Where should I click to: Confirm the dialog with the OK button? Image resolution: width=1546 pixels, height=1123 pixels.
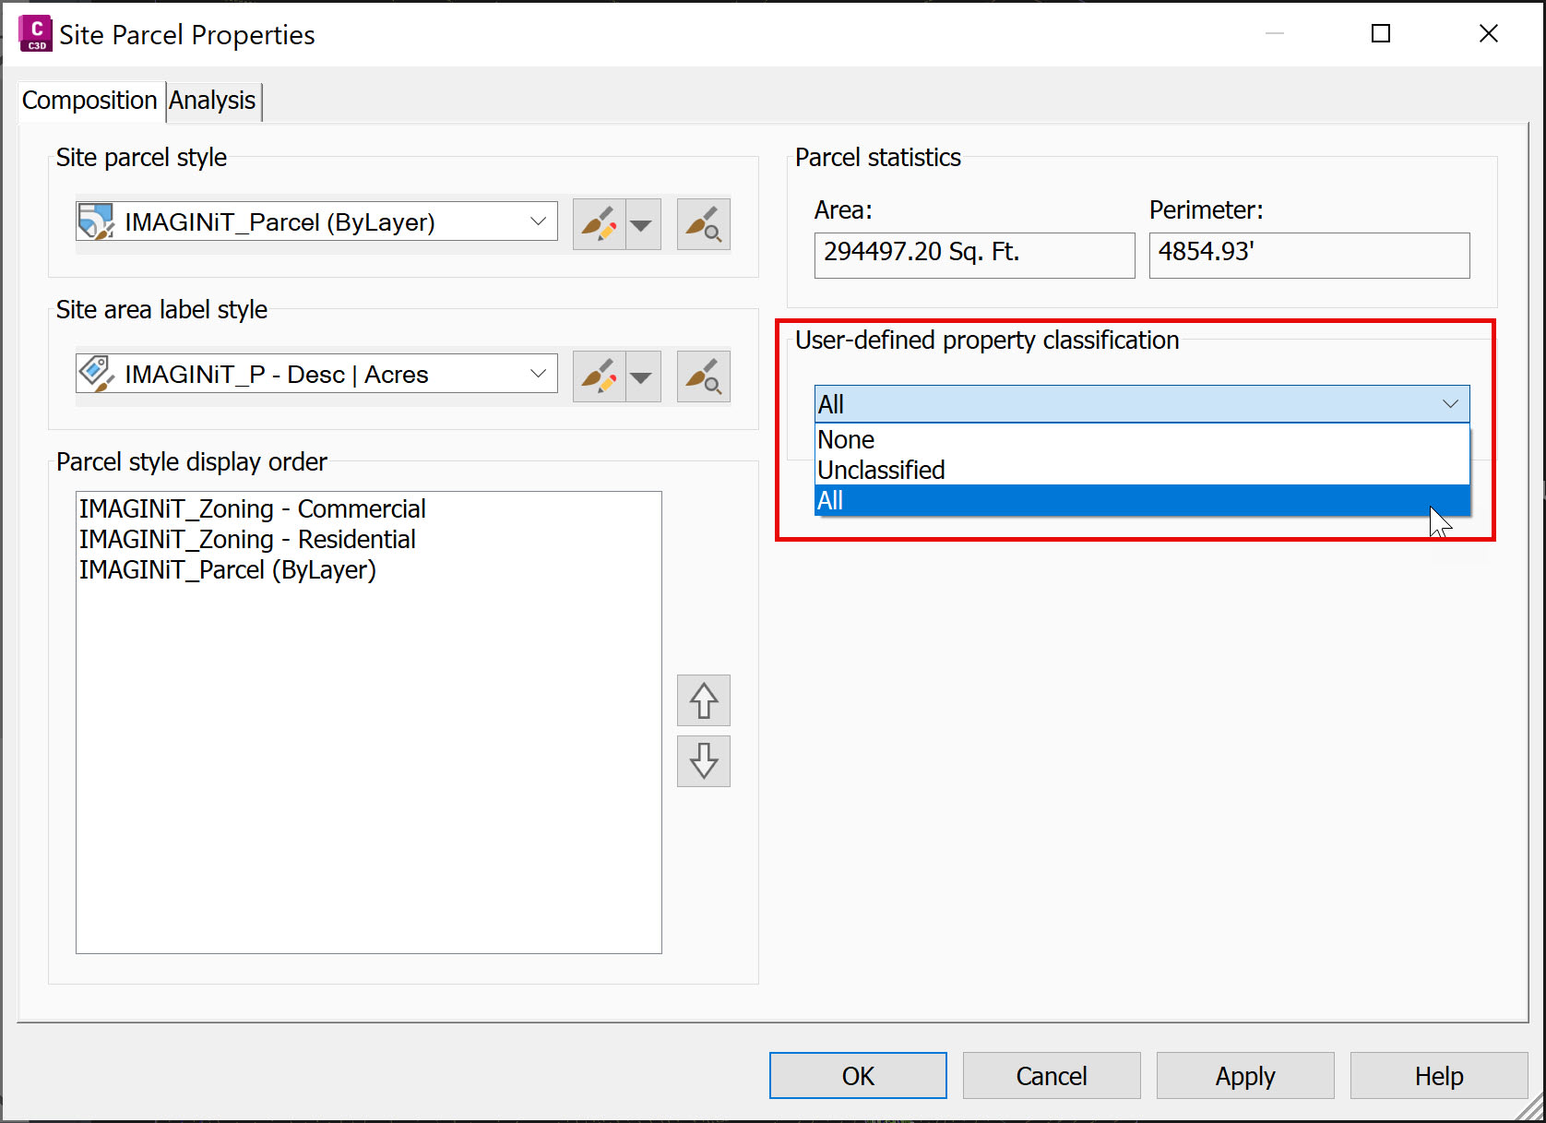[858, 1076]
